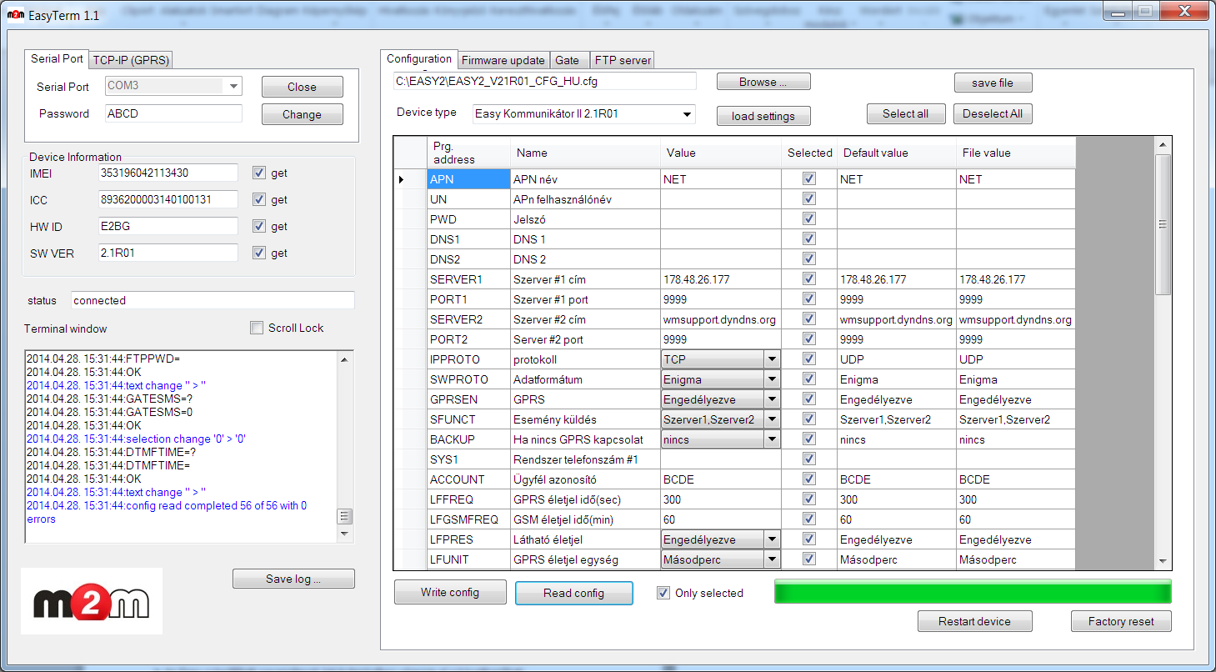Click the Change password button
This screenshot has width=1216, height=672.
[302, 114]
